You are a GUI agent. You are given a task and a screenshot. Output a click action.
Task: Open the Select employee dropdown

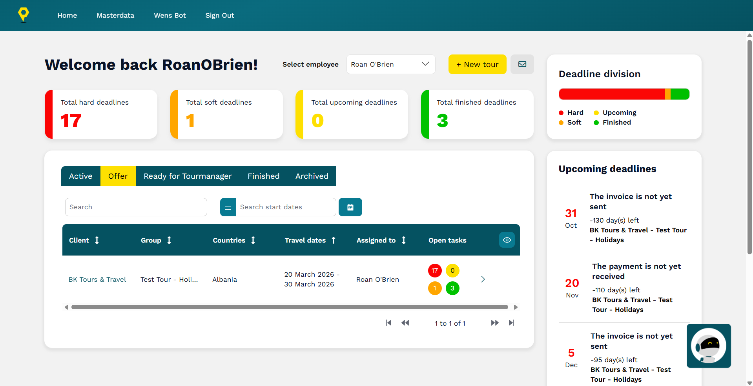click(391, 64)
